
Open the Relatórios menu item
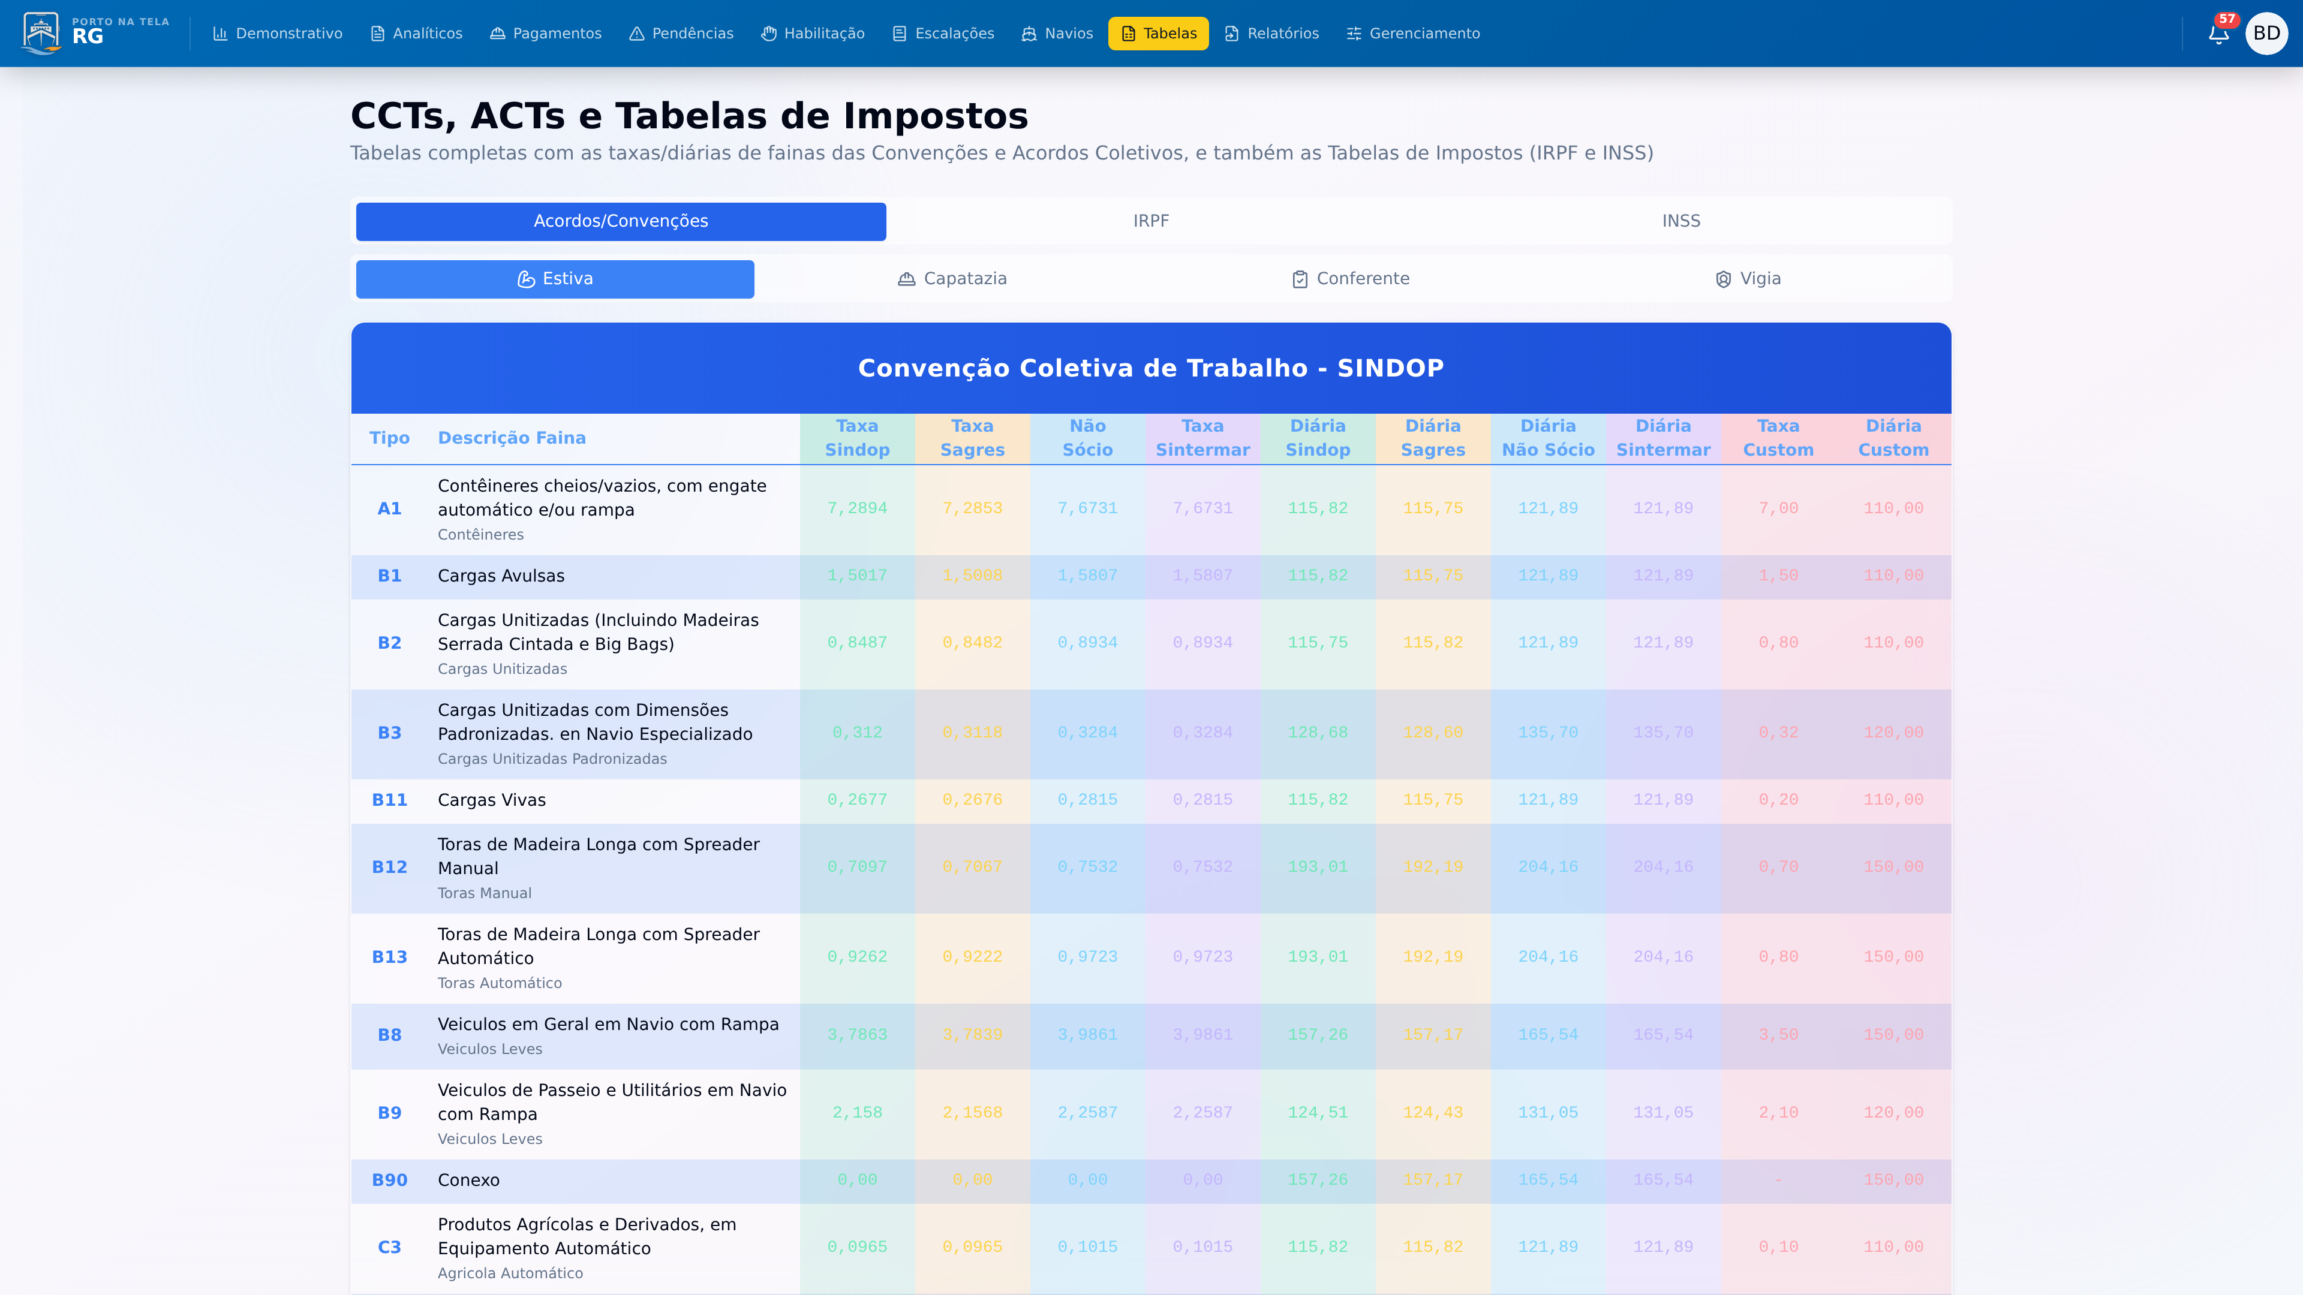[1271, 33]
